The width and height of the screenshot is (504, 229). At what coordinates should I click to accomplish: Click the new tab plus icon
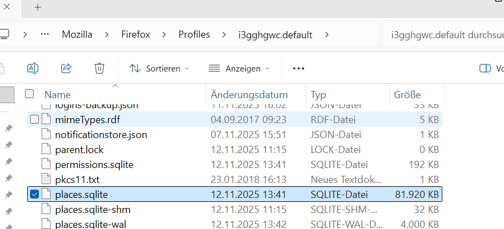[x=38, y=7]
